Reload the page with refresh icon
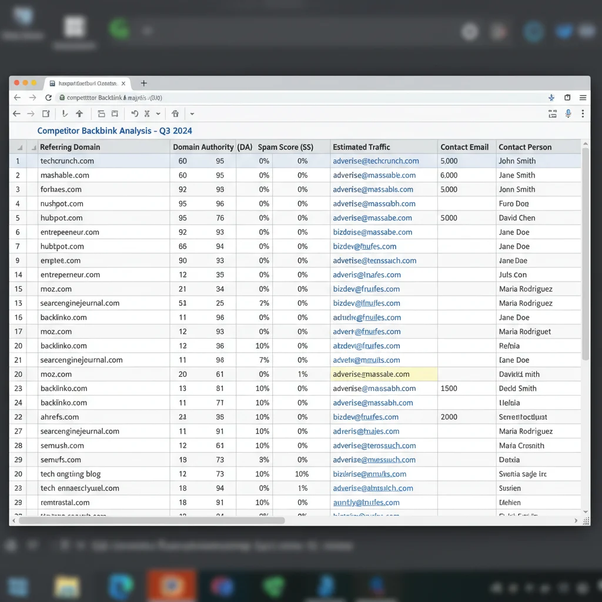Viewport: 602px width, 602px height. (48, 98)
